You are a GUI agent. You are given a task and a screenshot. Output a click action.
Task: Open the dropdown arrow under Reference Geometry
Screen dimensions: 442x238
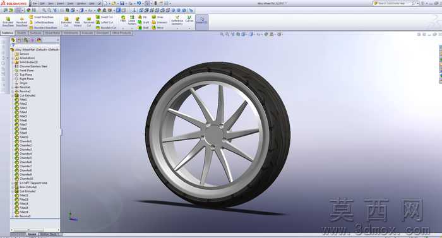pyautogui.click(x=177, y=28)
